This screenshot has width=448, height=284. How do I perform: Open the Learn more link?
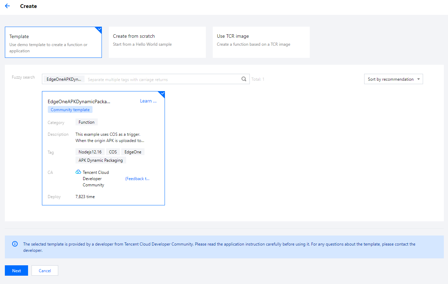148,101
